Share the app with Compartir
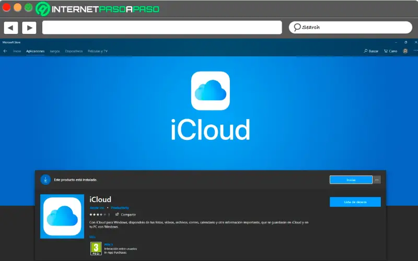This screenshot has width=418, height=261. point(125,215)
